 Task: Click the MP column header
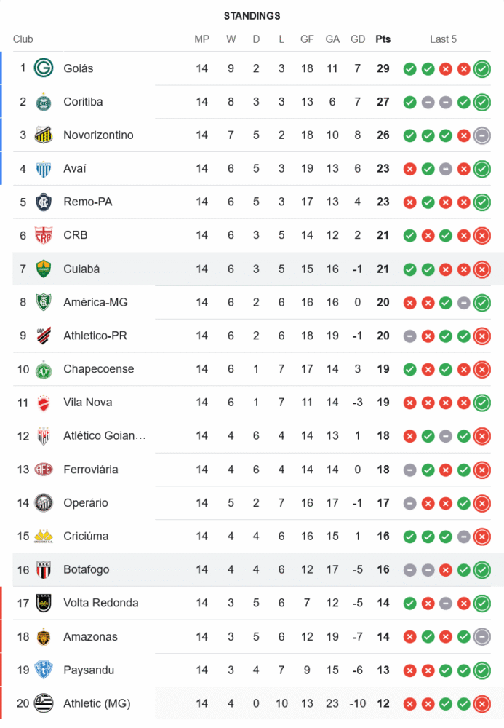click(x=202, y=39)
